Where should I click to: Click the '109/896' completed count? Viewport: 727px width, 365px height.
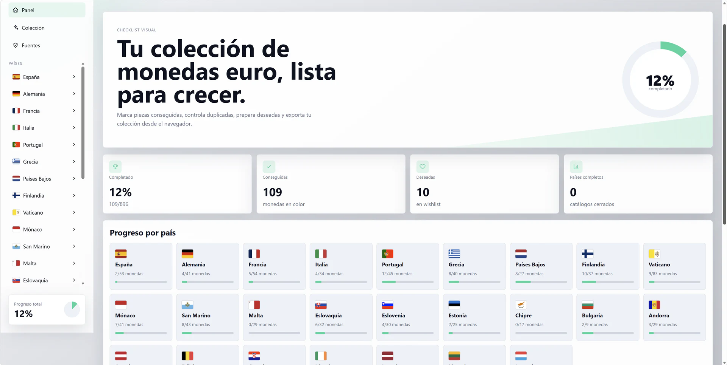[119, 204]
